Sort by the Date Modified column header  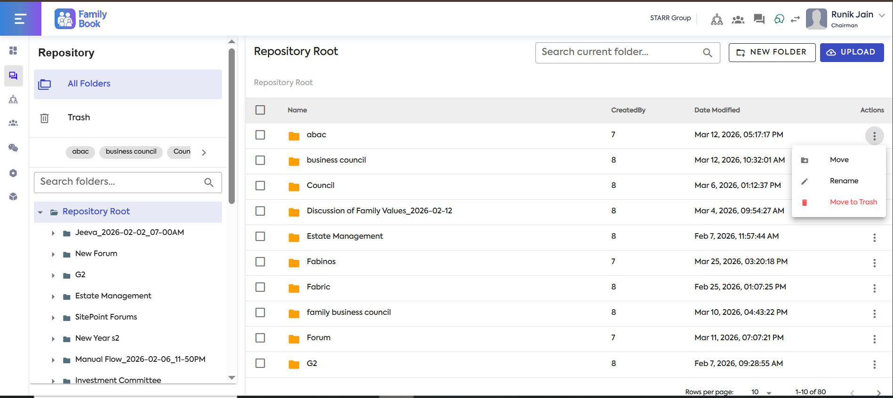pyautogui.click(x=717, y=110)
